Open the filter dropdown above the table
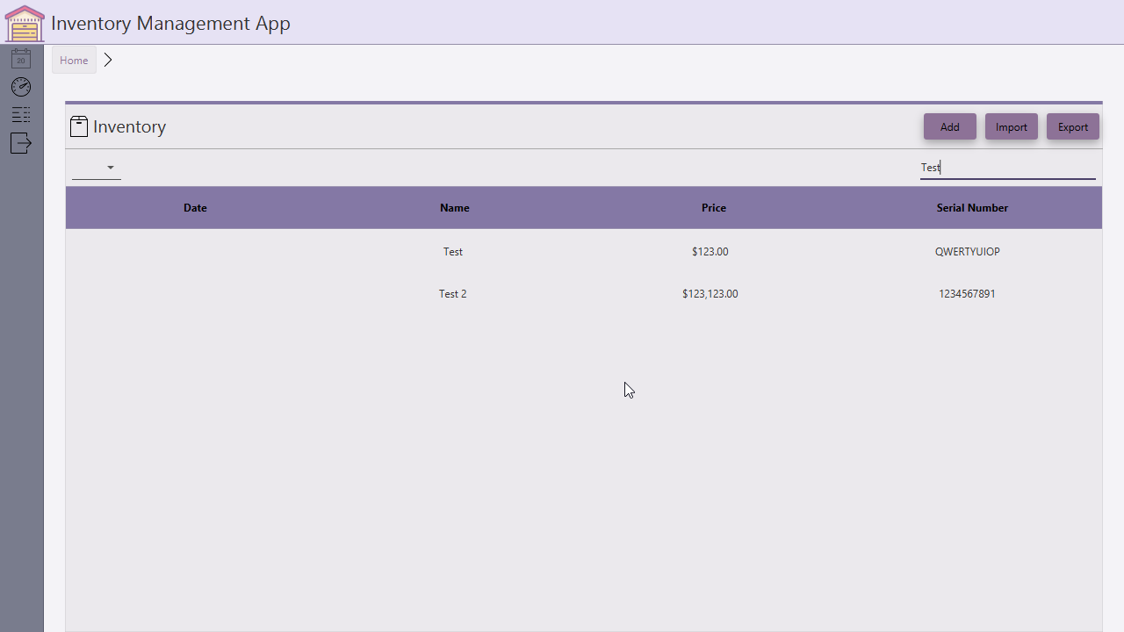Viewport: 1124px width, 632px height. [97, 167]
